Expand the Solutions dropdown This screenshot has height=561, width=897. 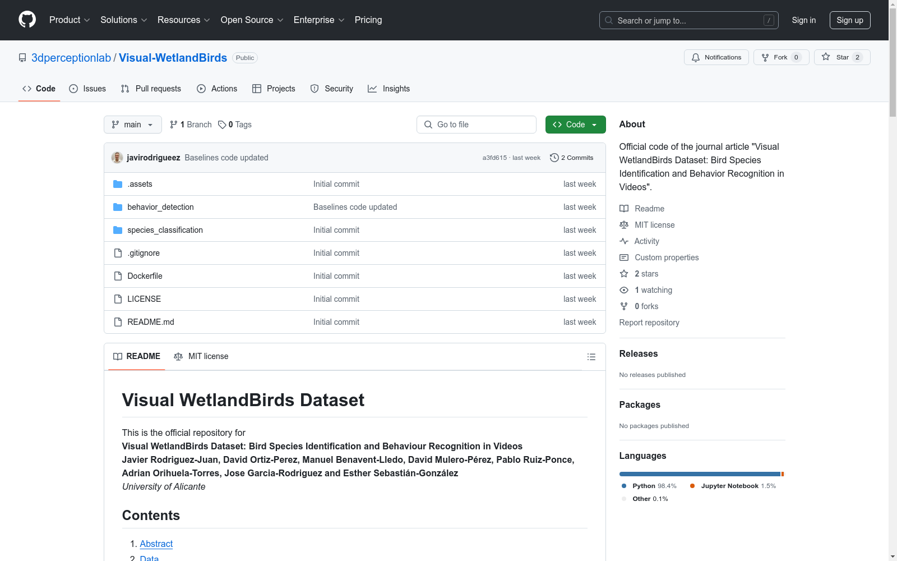coord(124,20)
